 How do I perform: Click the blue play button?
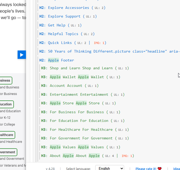click(22, 55)
